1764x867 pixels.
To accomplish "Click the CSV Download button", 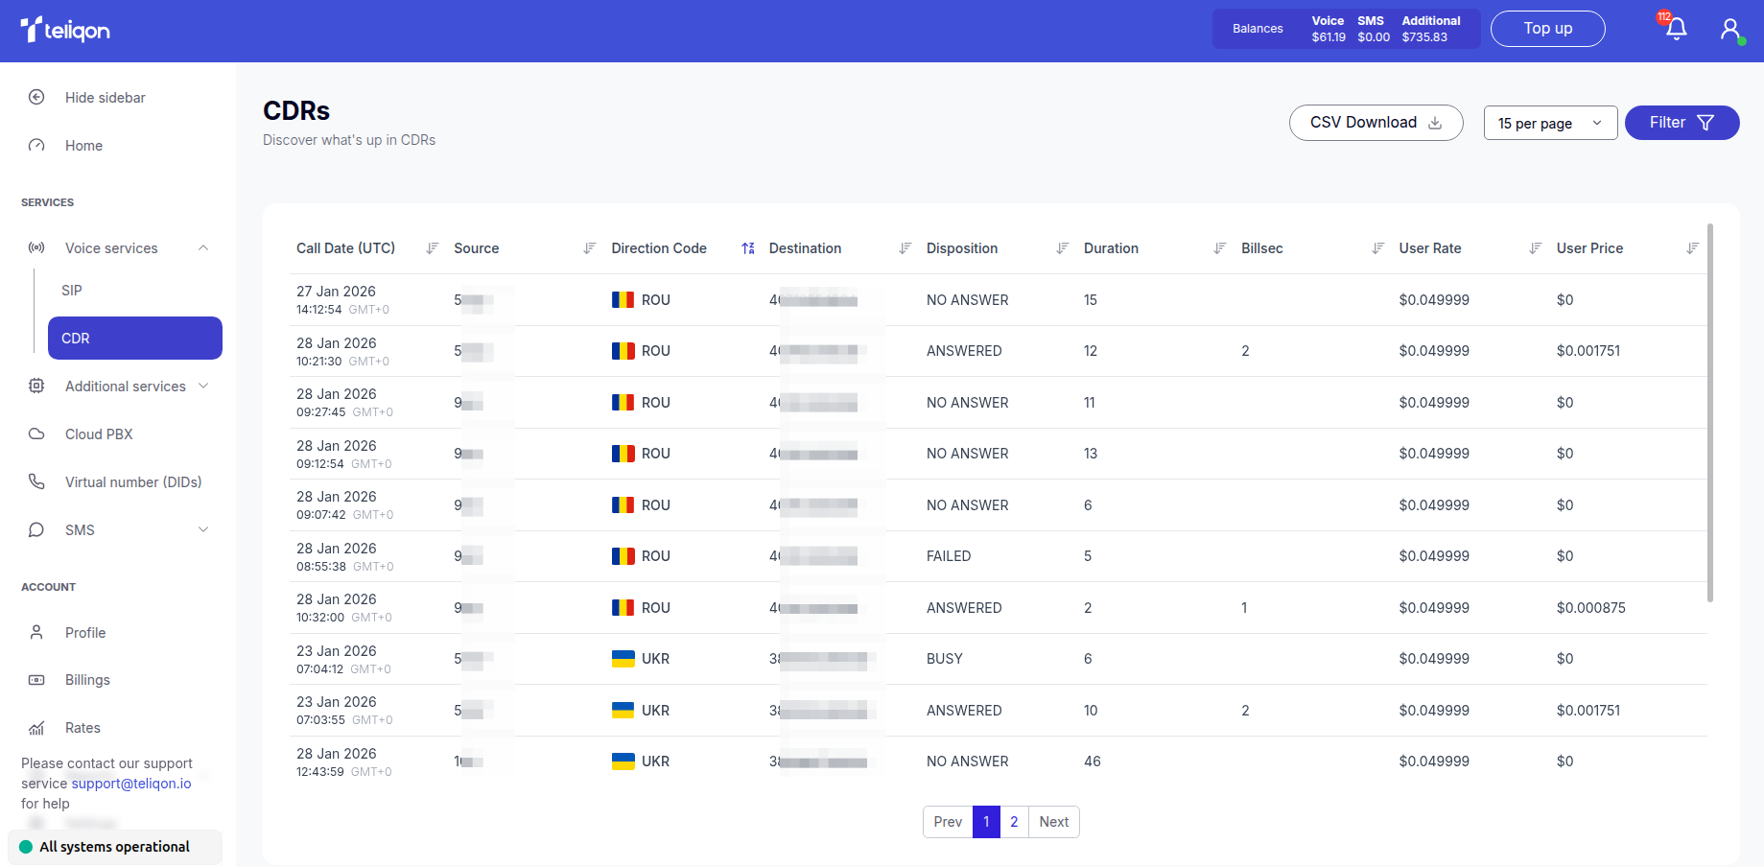I will click(1376, 123).
